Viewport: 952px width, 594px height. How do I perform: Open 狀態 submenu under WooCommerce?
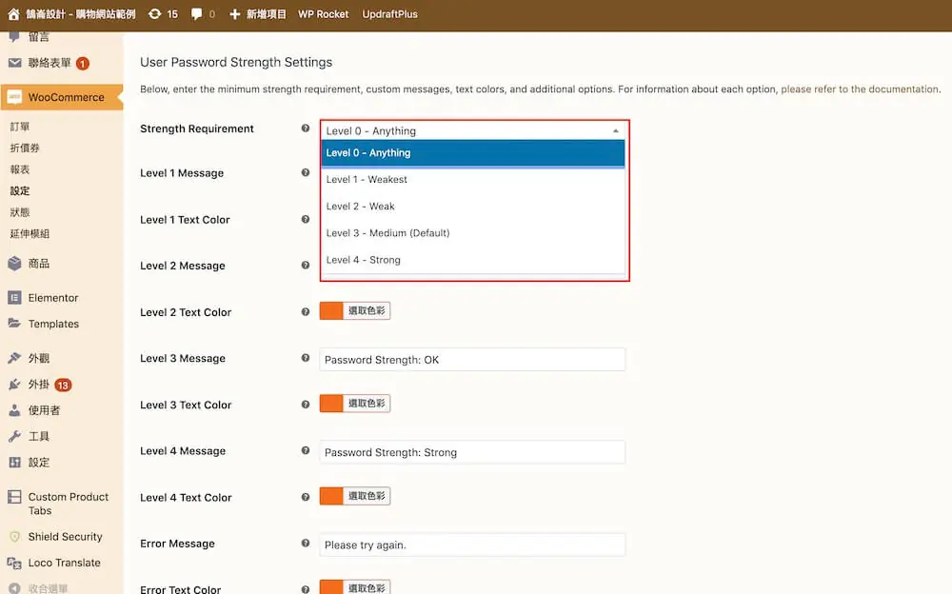(x=20, y=212)
